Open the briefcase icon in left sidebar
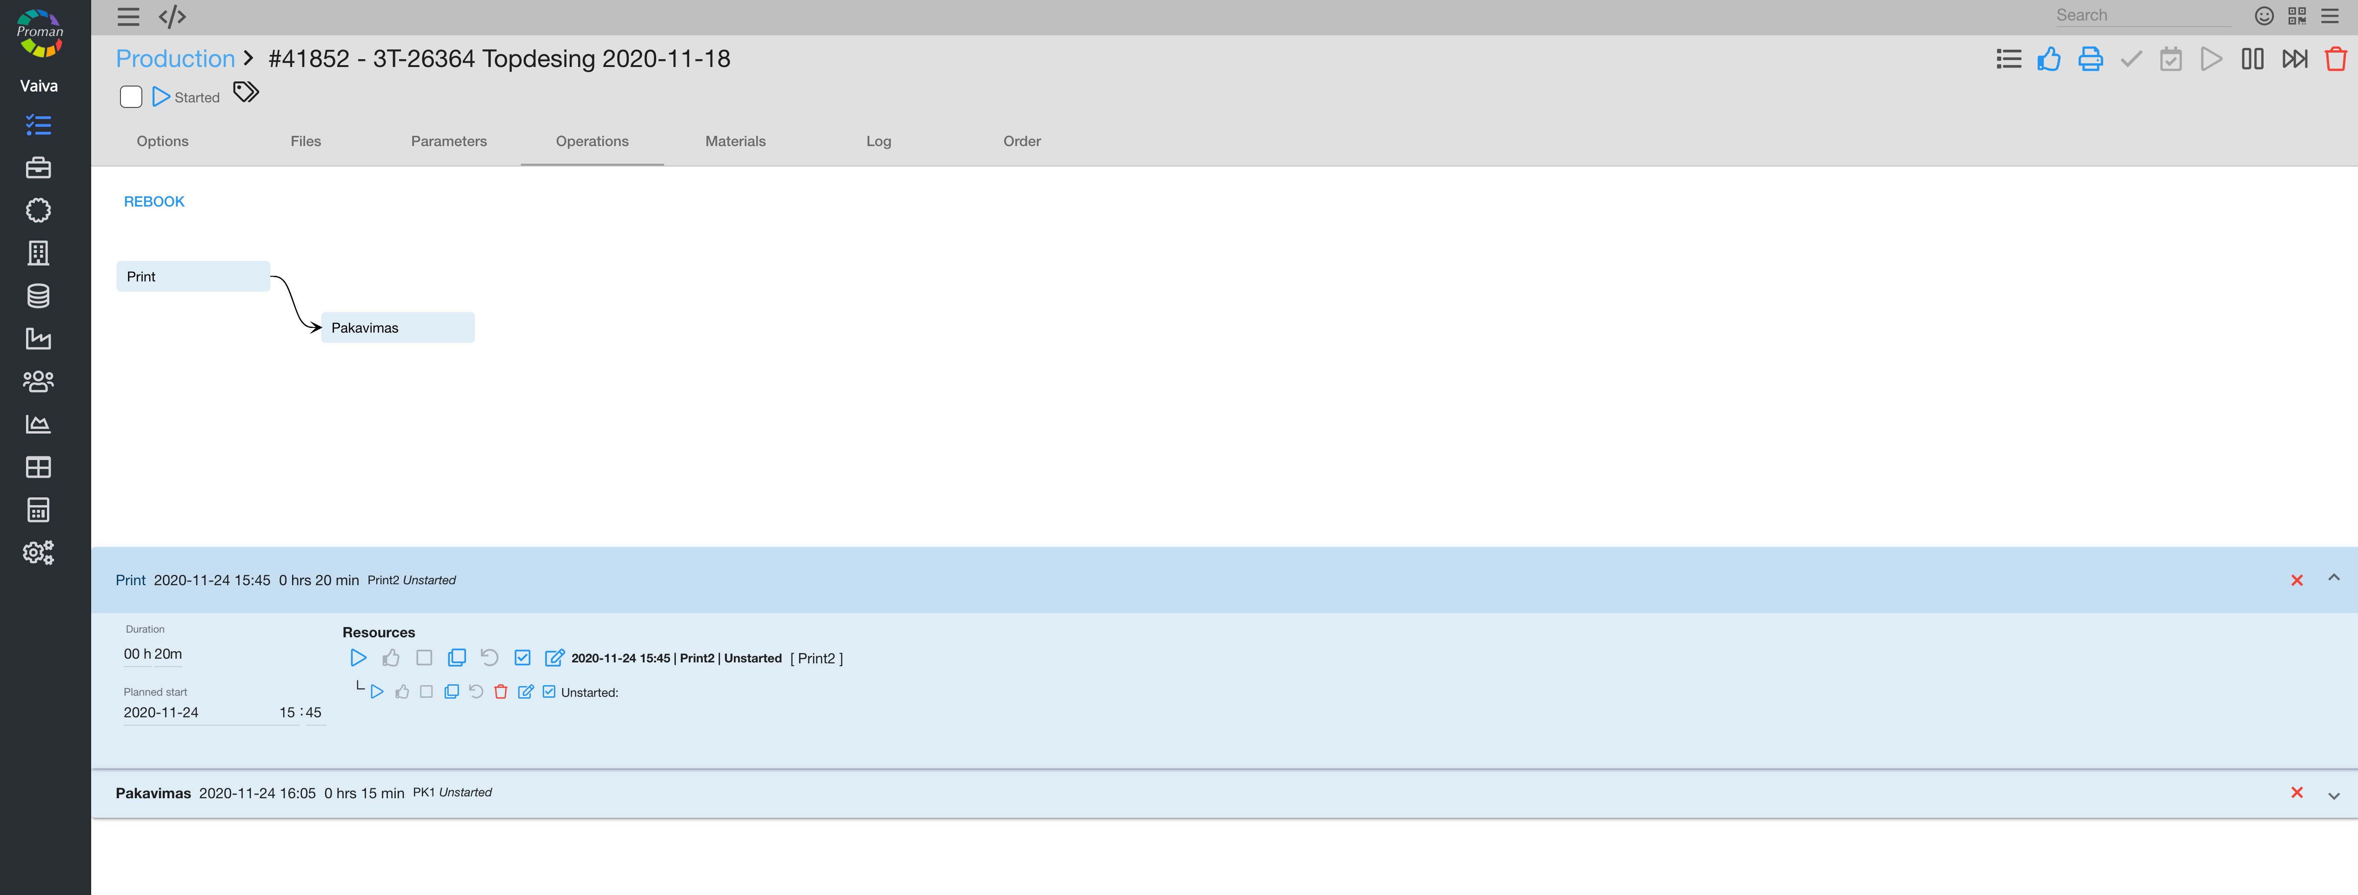 [x=38, y=167]
